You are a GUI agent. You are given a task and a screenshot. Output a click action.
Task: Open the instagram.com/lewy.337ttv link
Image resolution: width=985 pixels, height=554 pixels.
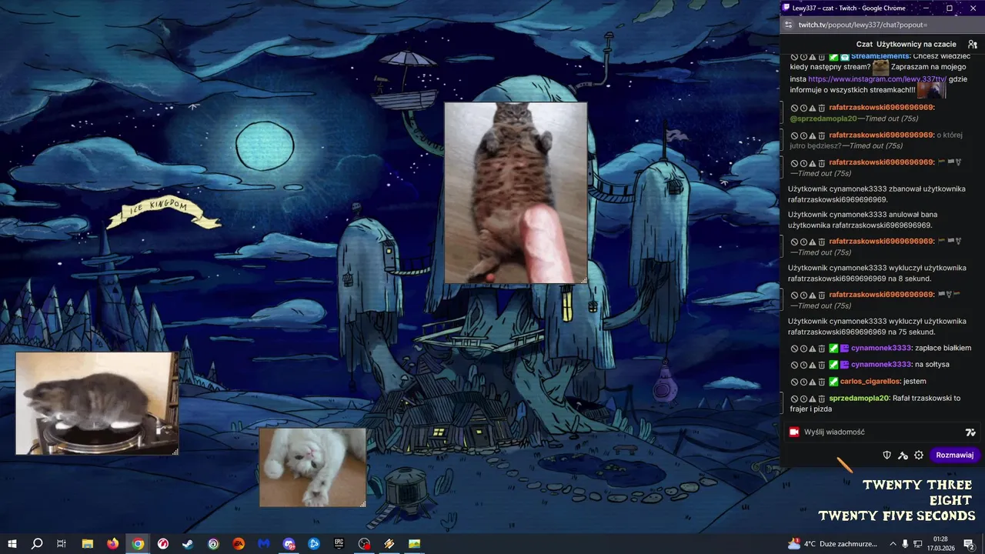click(x=877, y=79)
